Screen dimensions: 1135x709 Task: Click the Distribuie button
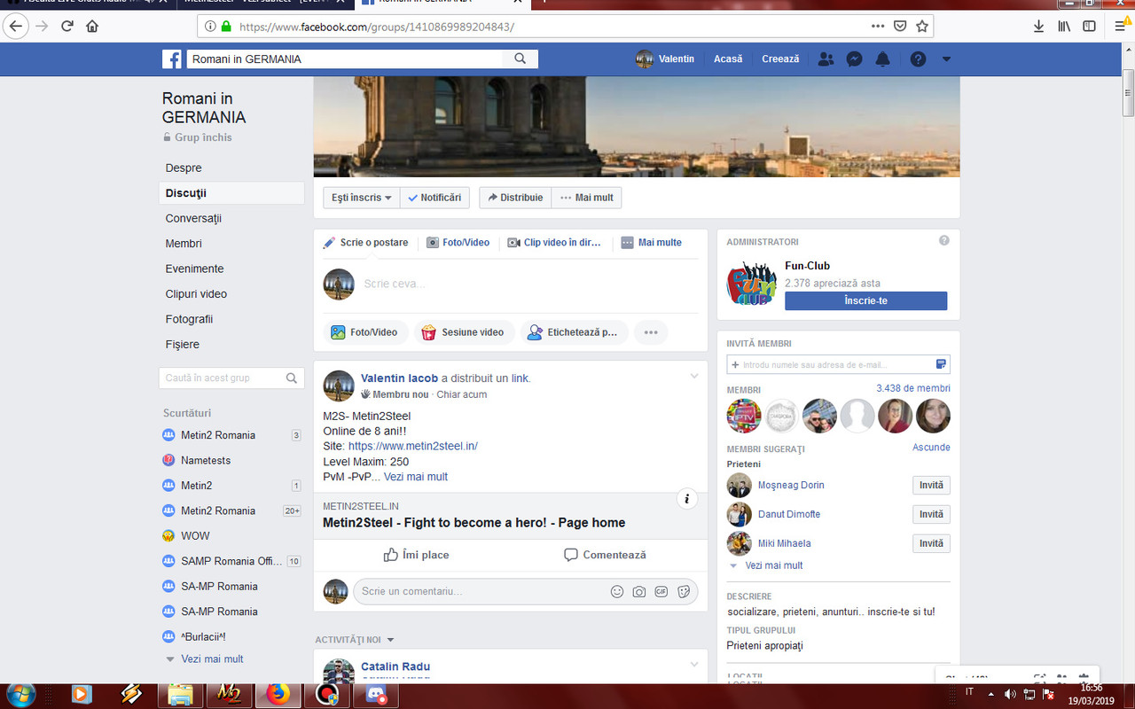click(515, 198)
